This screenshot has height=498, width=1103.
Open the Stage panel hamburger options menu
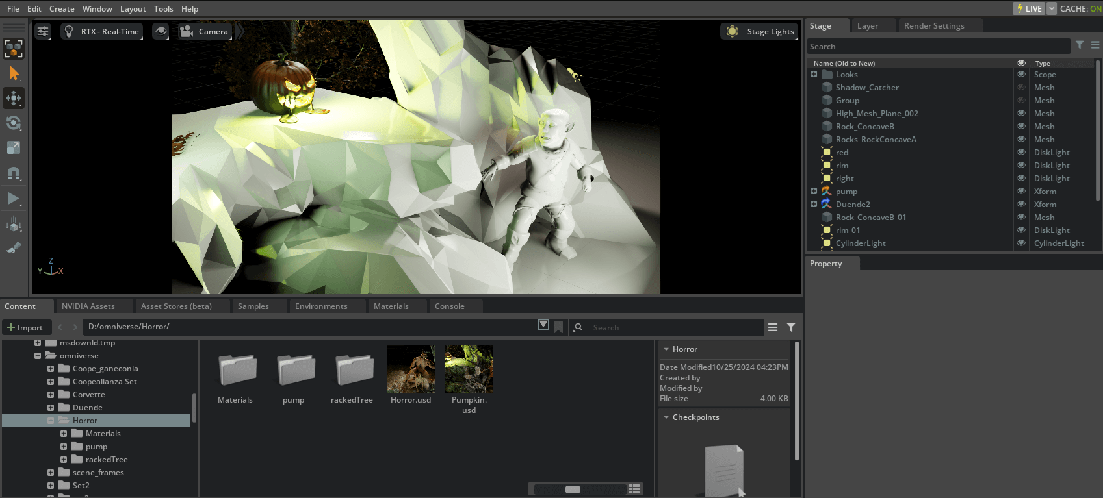tap(1095, 45)
